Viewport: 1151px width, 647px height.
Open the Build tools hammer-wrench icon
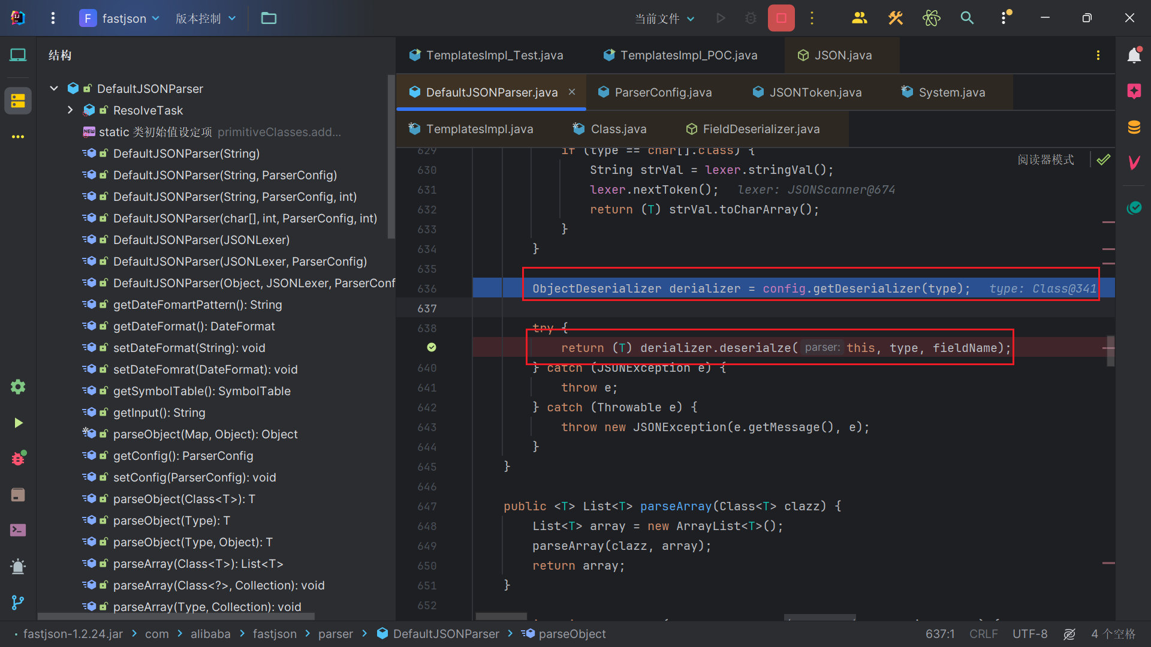pyautogui.click(x=895, y=18)
